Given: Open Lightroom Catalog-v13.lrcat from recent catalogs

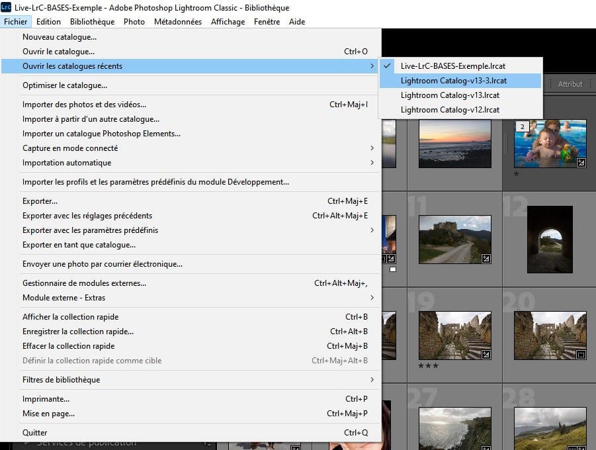Looking at the screenshot, I should click(x=460, y=95).
